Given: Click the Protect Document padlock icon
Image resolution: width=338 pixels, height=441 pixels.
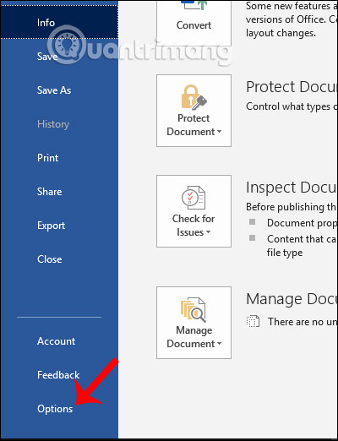Looking at the screenshot, I should coord(194,97).
